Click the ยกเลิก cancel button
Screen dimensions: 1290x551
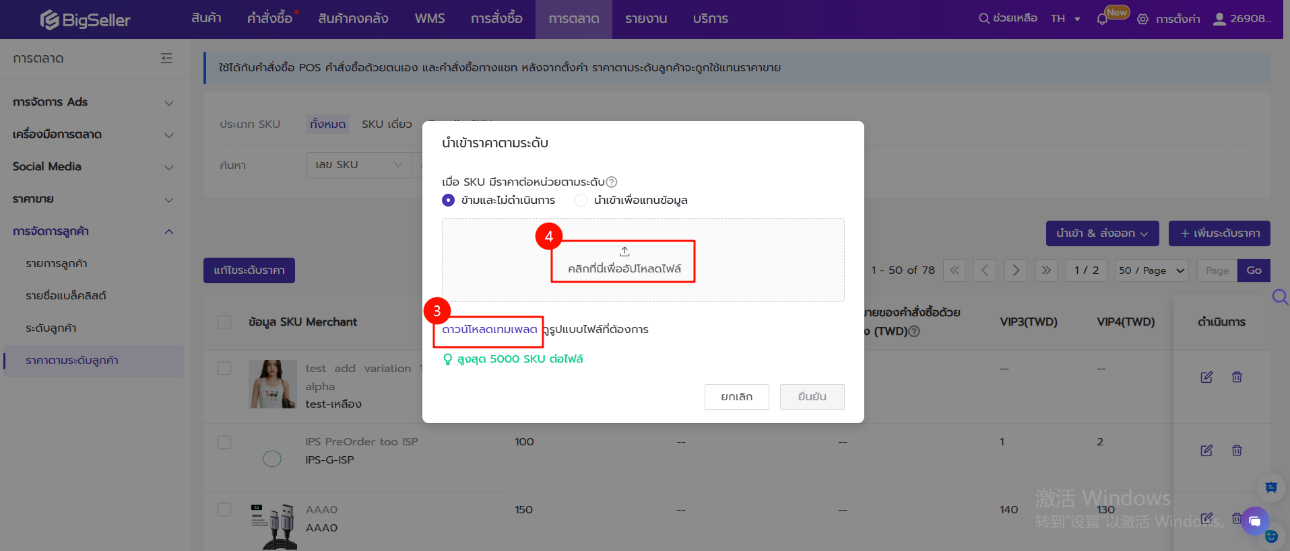(x=736, y=397)
